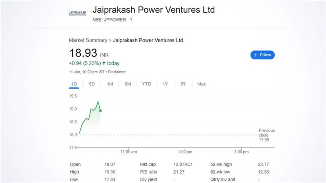Select the Max range tab
Screen dimensions: 326x183
point(201,84)
